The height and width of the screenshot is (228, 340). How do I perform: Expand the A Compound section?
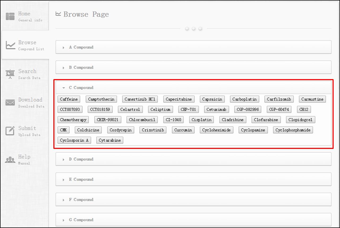[x=193, y=47]
